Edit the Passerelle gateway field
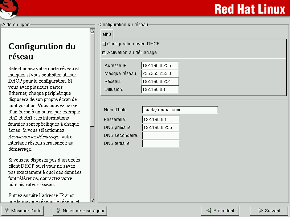The height and width of the screenshot is (217, 290). tap(161, 120)
